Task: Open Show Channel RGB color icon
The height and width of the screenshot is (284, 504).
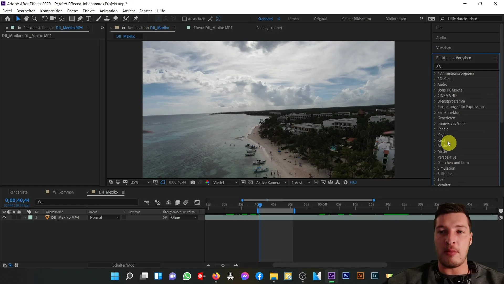Action: pos(207,182)
